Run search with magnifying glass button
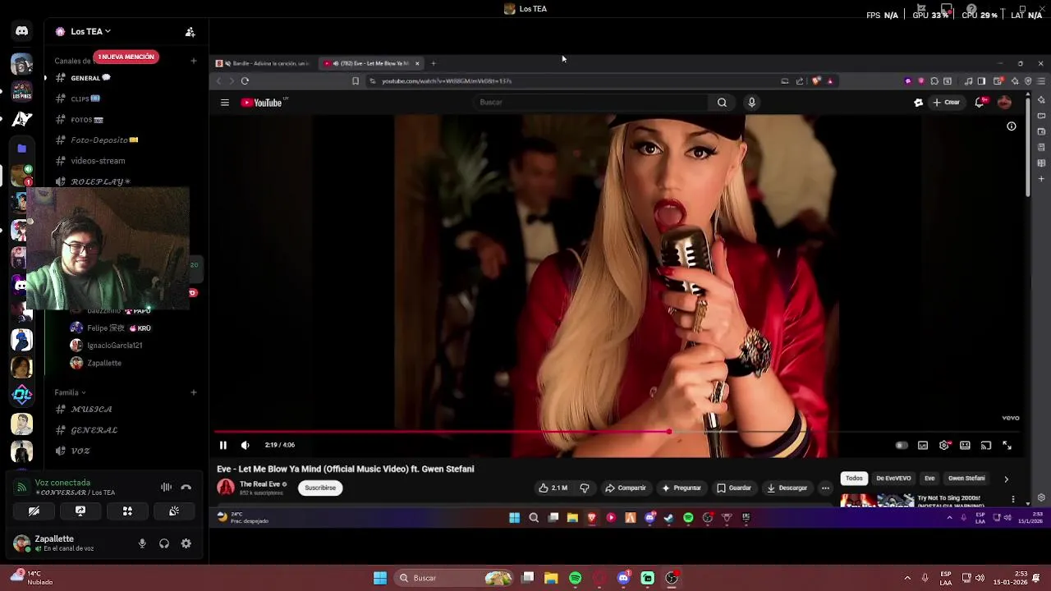 coord(722,103)
